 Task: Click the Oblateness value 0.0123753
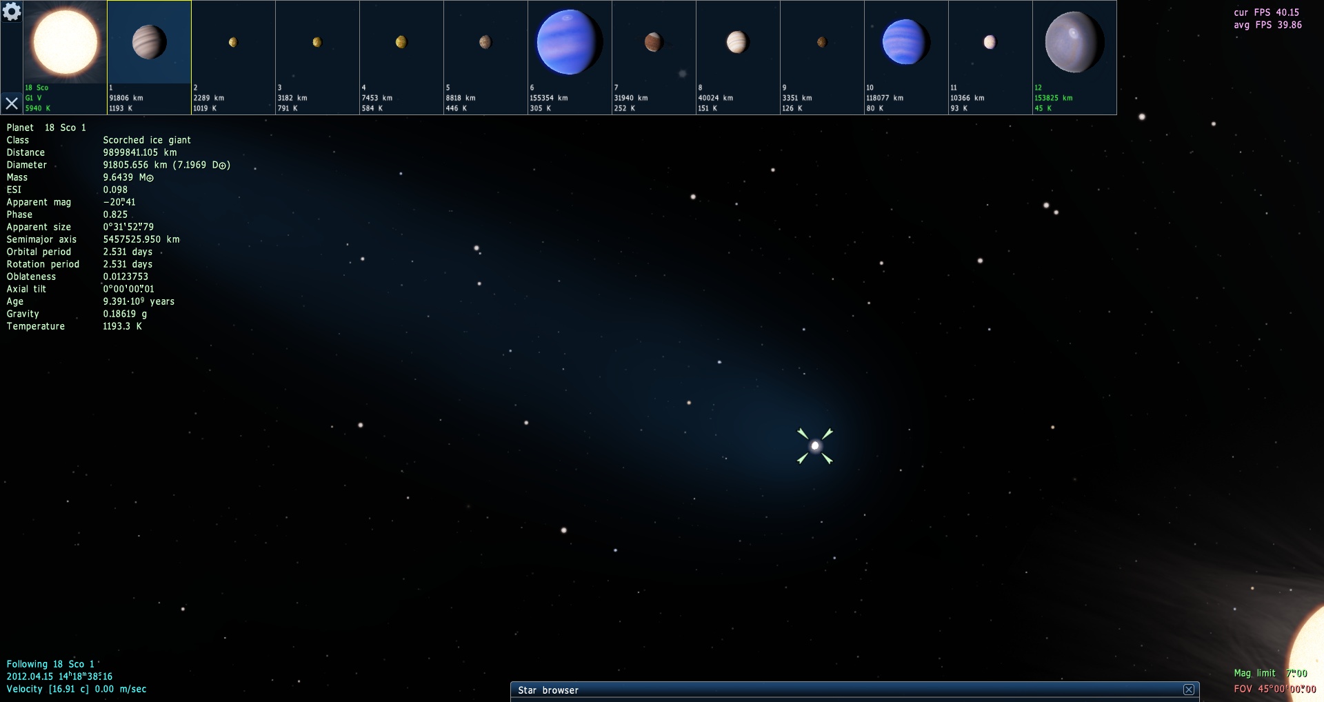[126, 277]
